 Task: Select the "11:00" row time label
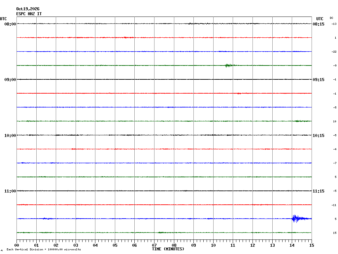10,191
